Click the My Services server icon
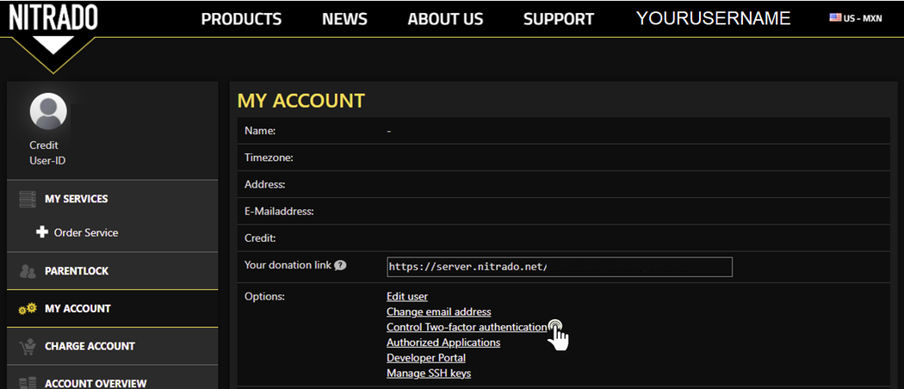This screenshot has width=904, height=389. (x=28, y=199)
